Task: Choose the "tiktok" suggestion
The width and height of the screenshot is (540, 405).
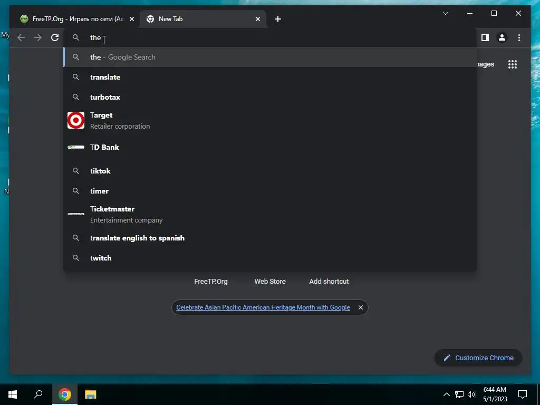Action: [271, 171]
